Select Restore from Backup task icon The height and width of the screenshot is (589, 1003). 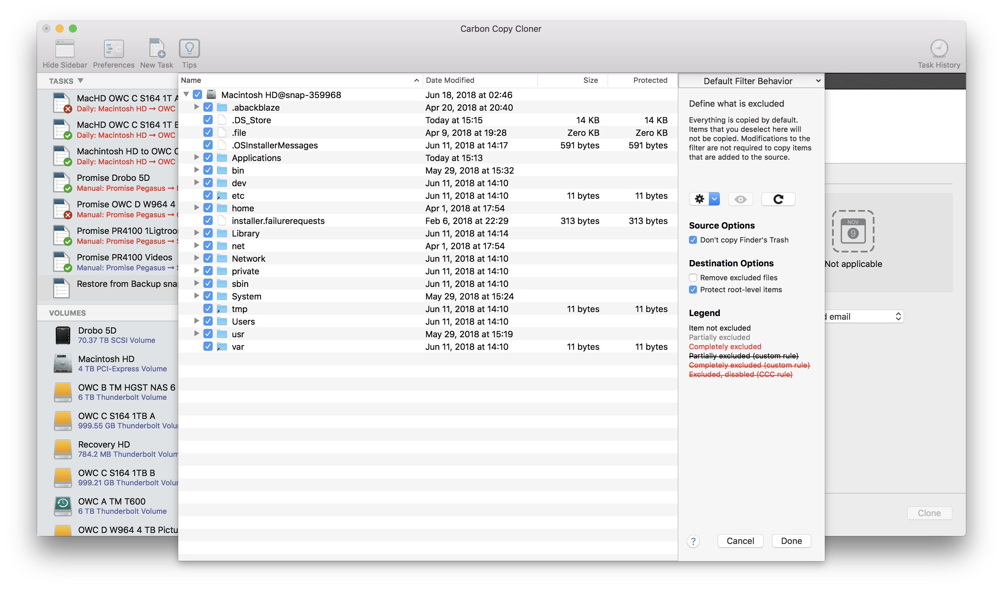pyautogui.click(x=61, y=288)
